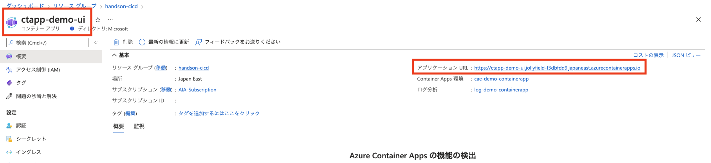Click the feedback icon in the toolbar

[x=199, y=42]
